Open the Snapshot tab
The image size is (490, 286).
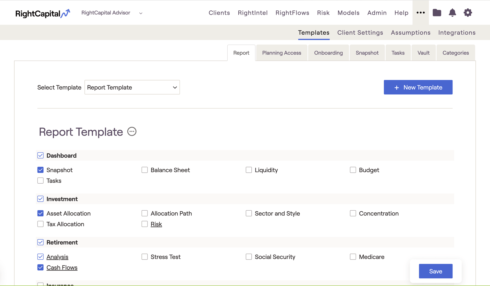(367, 53)
